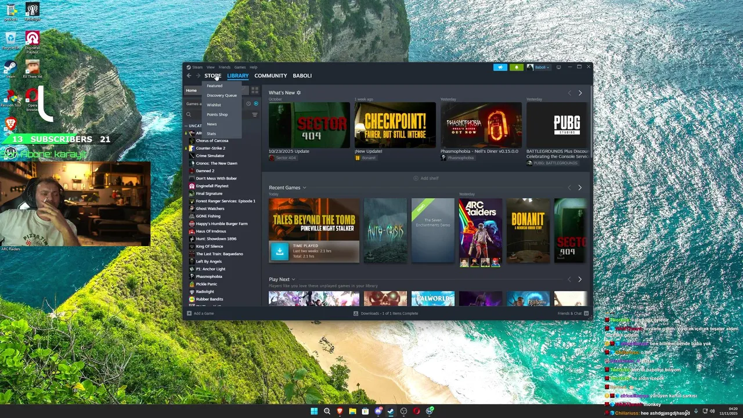The width and height of the screenshot is (743, 418).
Task: Open Recycle Bin on the desktop
Action: coord(10,41)
